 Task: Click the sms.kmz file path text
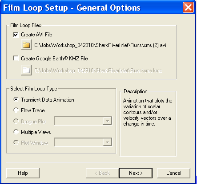98,71
